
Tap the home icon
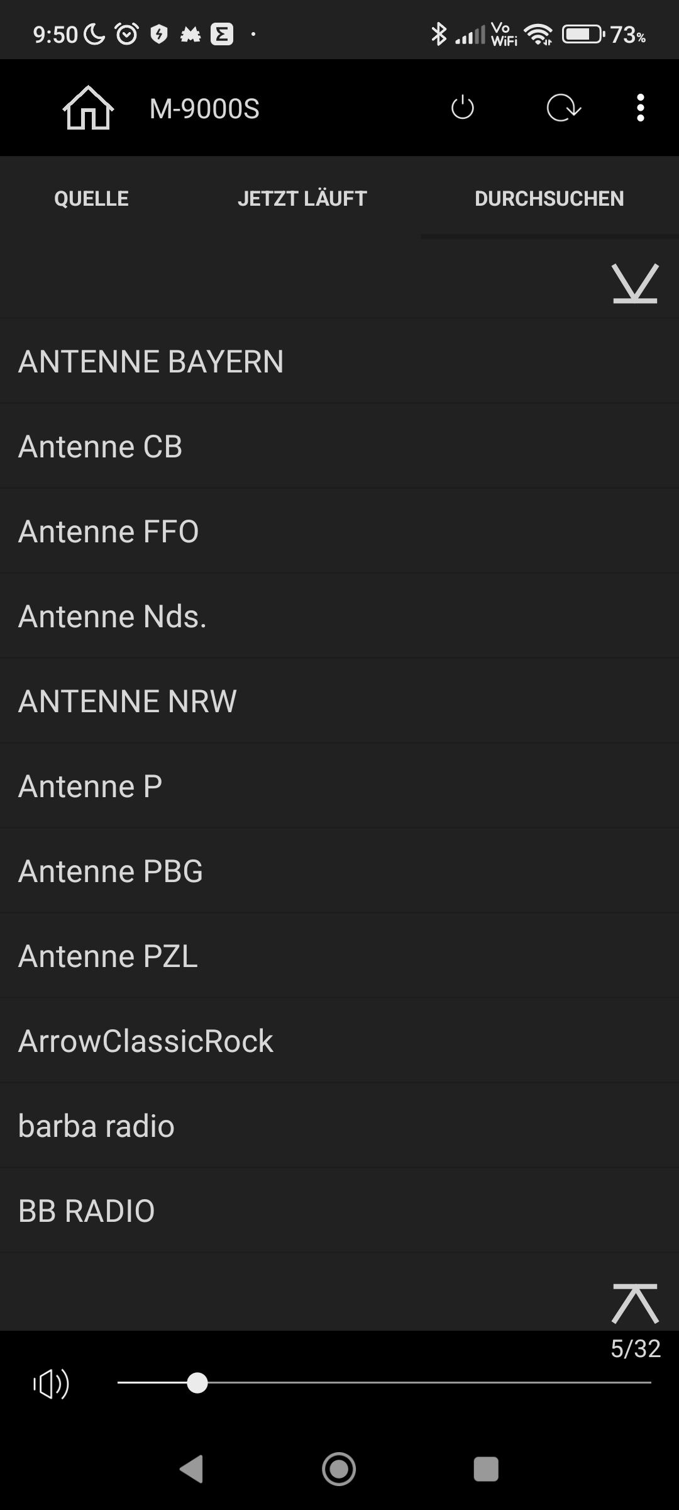88,108
